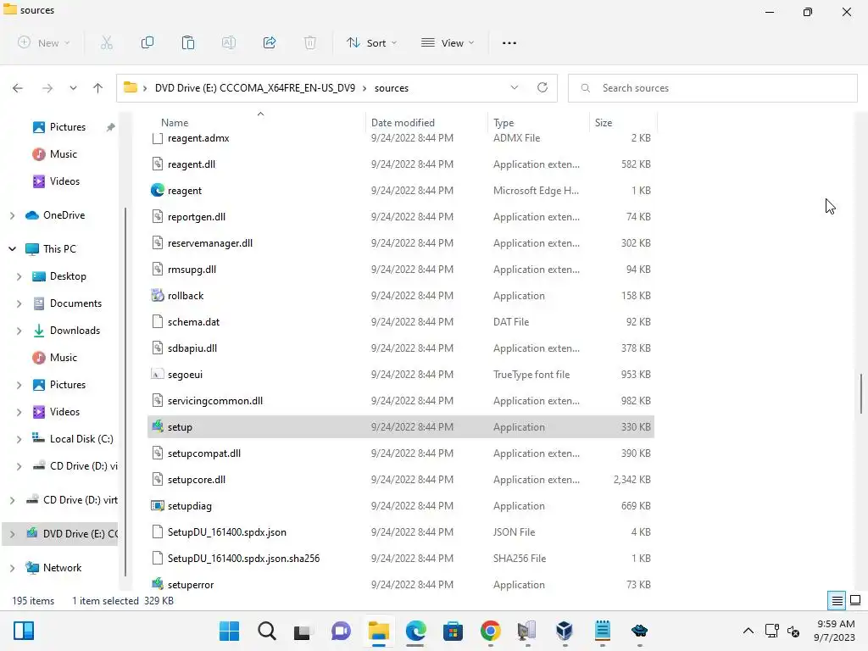This screenshot has height=651, width=868.
Task: Expand the Local Disk (C:) node
Action: click(x=19, y=439)
